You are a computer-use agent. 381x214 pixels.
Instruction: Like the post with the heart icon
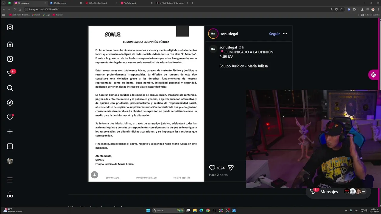pos(212,168)
